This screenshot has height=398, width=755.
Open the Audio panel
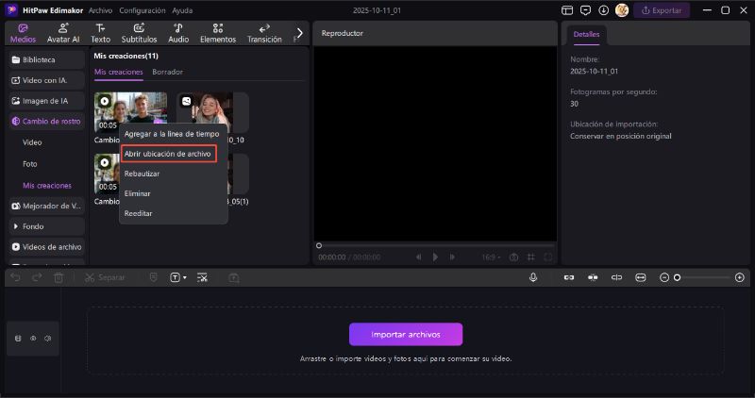(178, 33)
